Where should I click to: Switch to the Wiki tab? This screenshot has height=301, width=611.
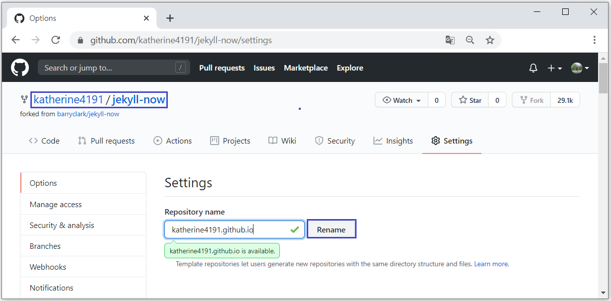282,141
